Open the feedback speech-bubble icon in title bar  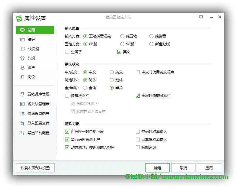point(201,17)
